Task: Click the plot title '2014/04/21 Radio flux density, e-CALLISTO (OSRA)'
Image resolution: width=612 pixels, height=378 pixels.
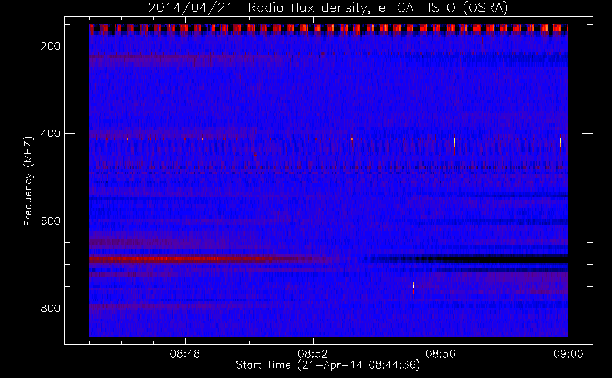Action: (x=328, y=8)
